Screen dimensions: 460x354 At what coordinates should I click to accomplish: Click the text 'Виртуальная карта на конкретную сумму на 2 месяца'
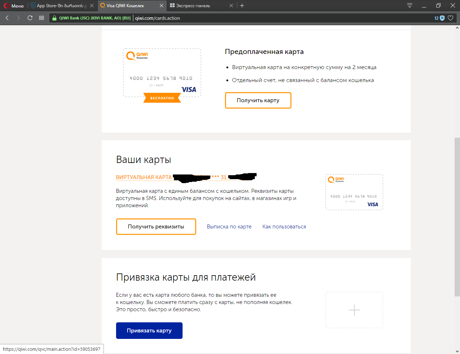click(304, 67)
